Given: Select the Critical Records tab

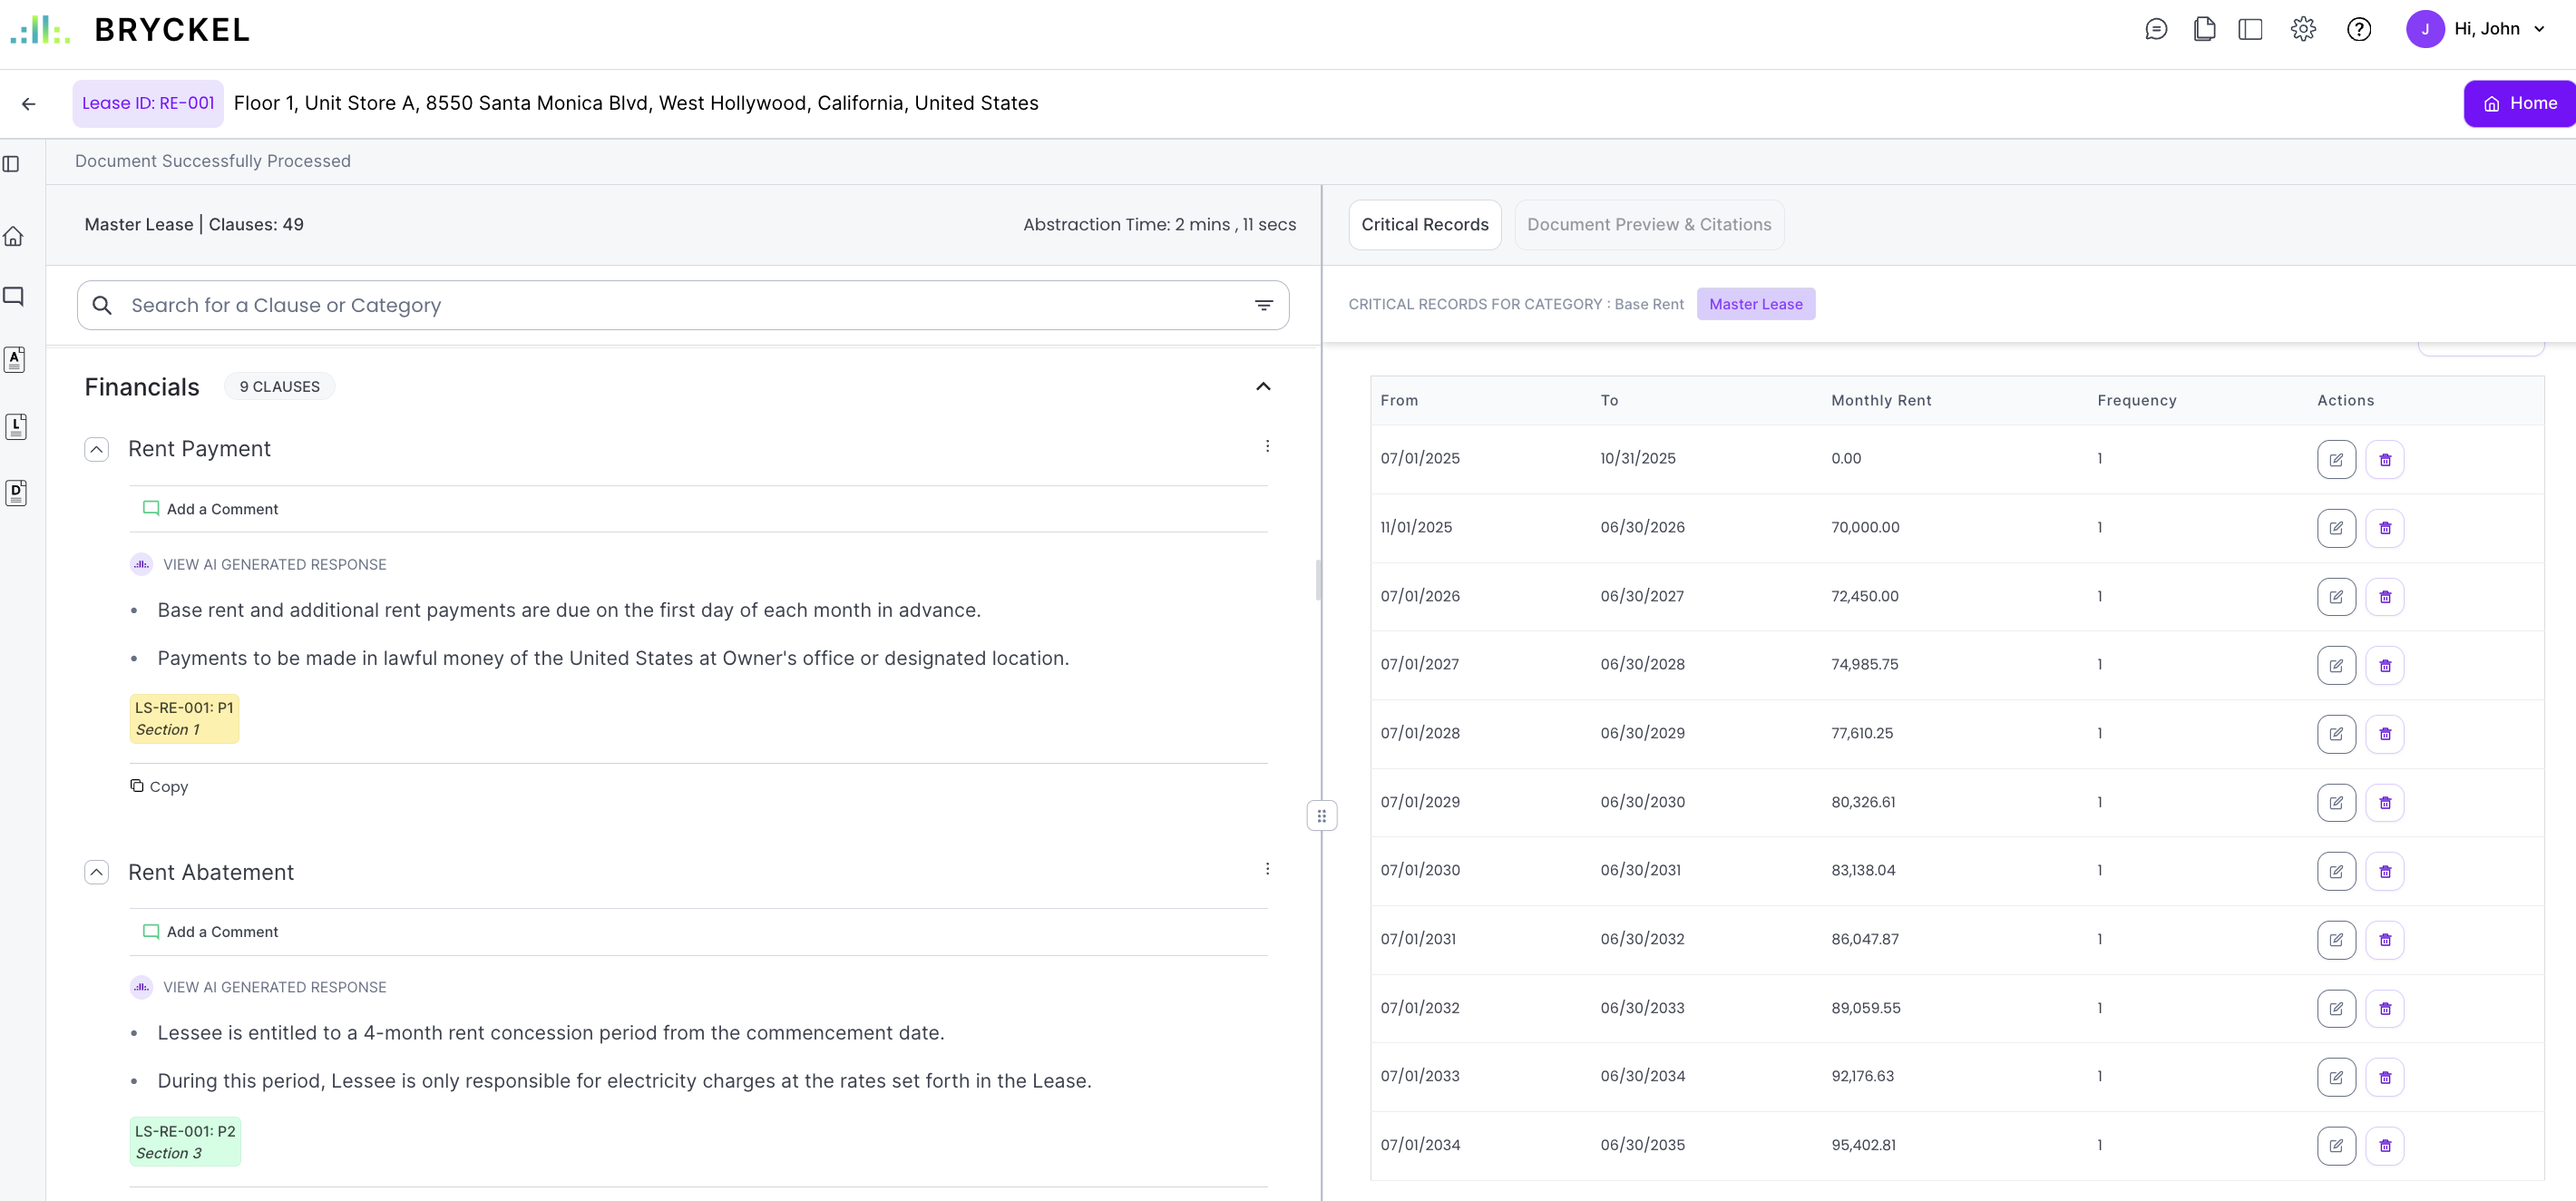Looking at the screenshot, I should (1424, 225).
